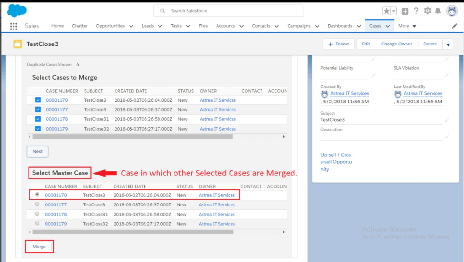Open the Help question mark icon
This screenshot has height=262, width=464.
coord(416,11)
